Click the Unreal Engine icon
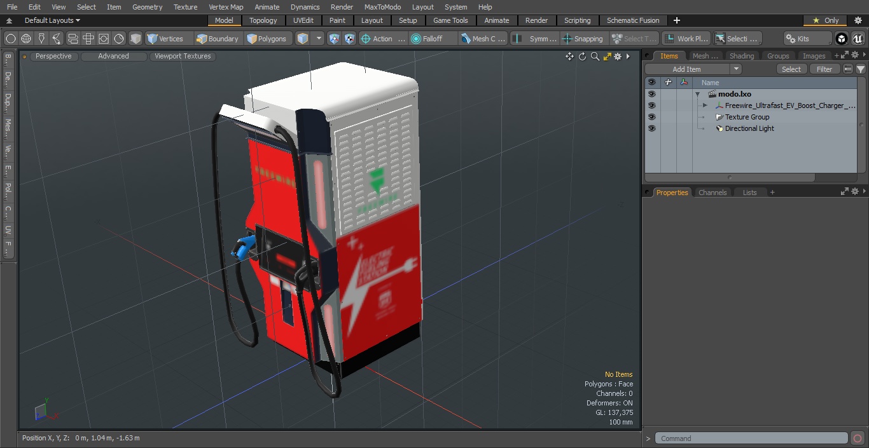Viewport: 869px width, 448px height. pos(858,39)
